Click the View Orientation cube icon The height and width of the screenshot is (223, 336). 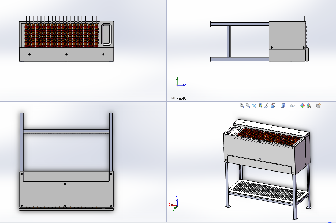pyautogui.click(x=273, y=106)
